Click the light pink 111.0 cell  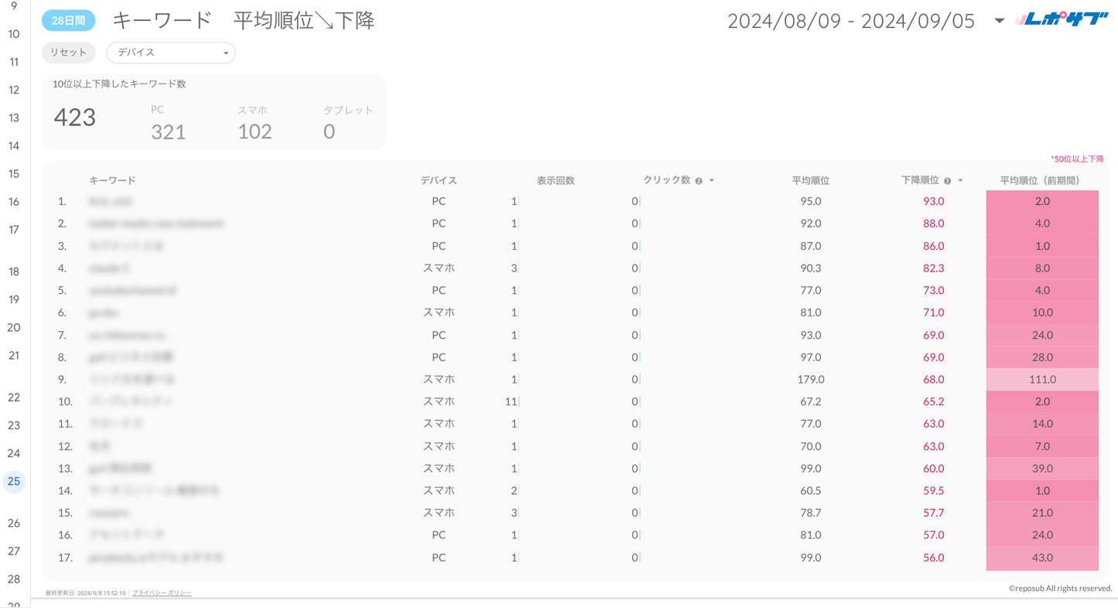click(x=1041, y=379)
